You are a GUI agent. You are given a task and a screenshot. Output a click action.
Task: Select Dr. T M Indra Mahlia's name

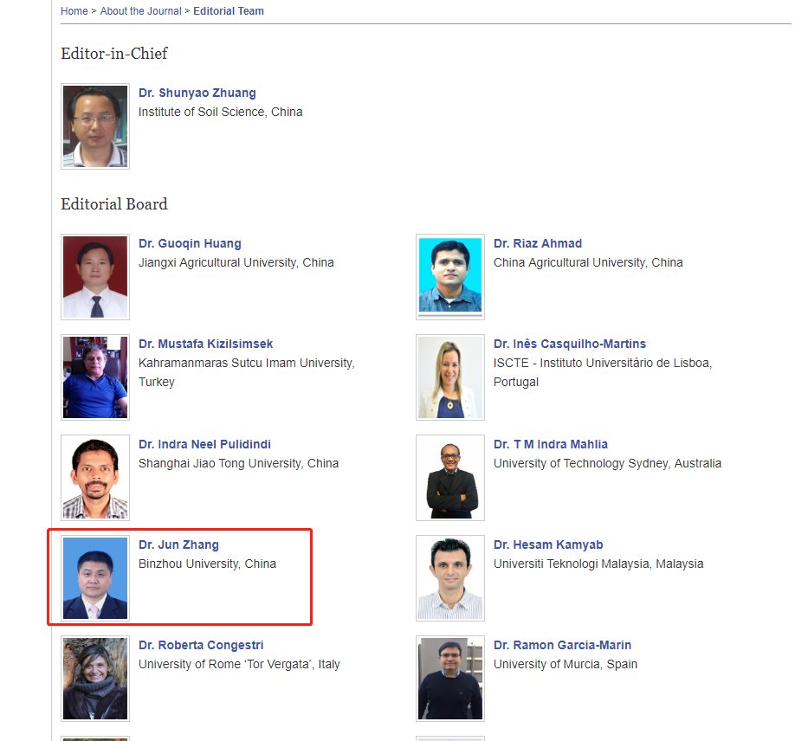[x=550, y=444]
